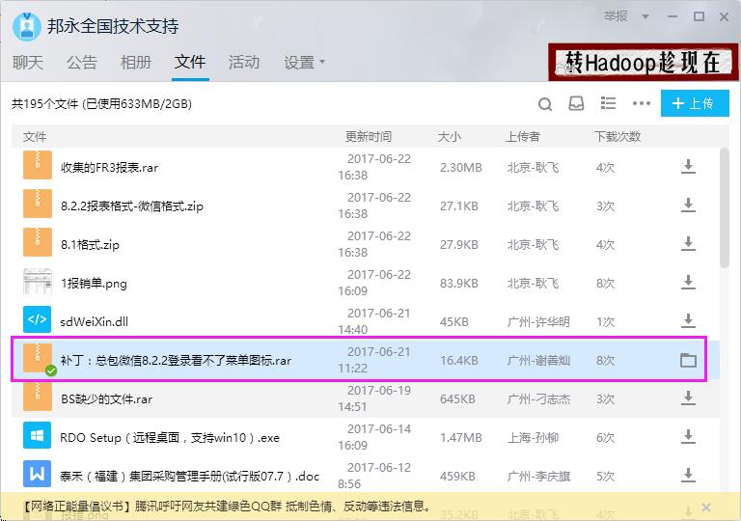This screenshot has width=741, height=521.
Task: Switch to list view icon
Action: click(608, 104)
